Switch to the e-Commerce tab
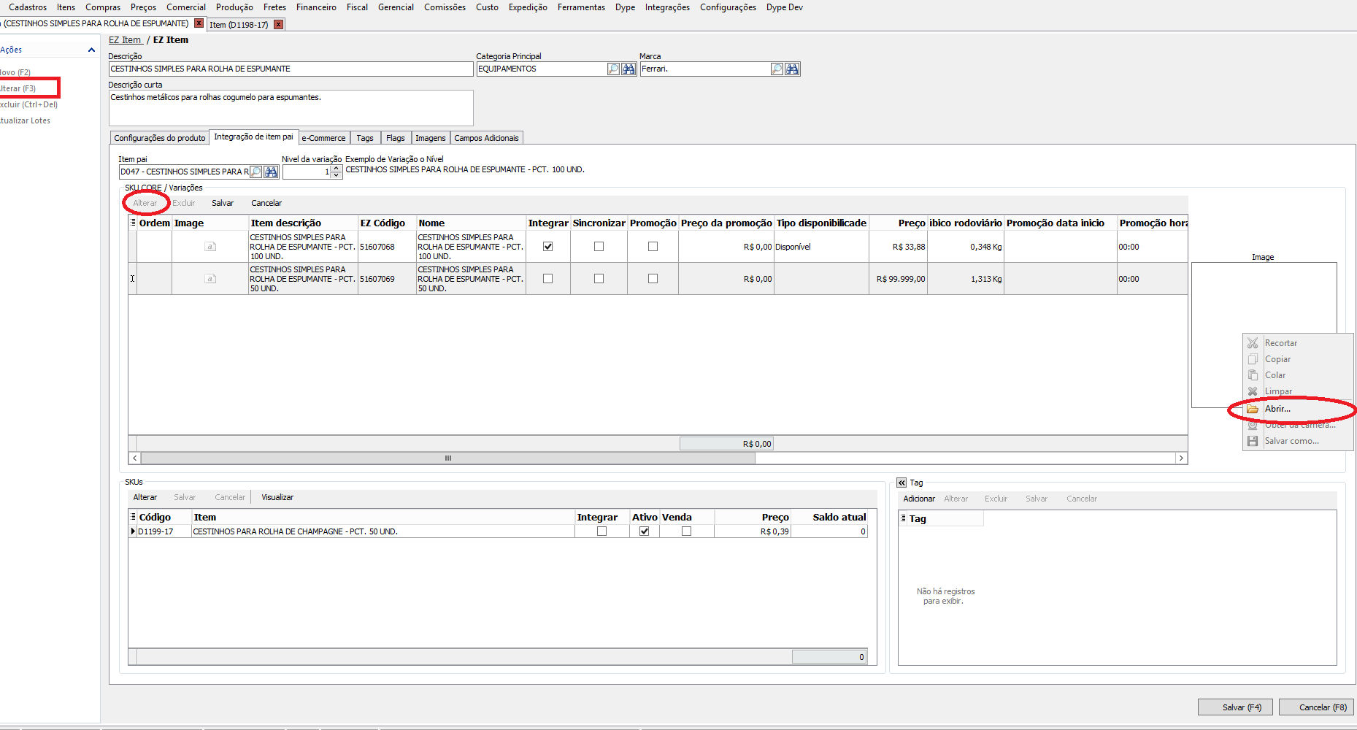This screenshot has width=1357, height=730. pyautogui.click(x=323, y=138)
